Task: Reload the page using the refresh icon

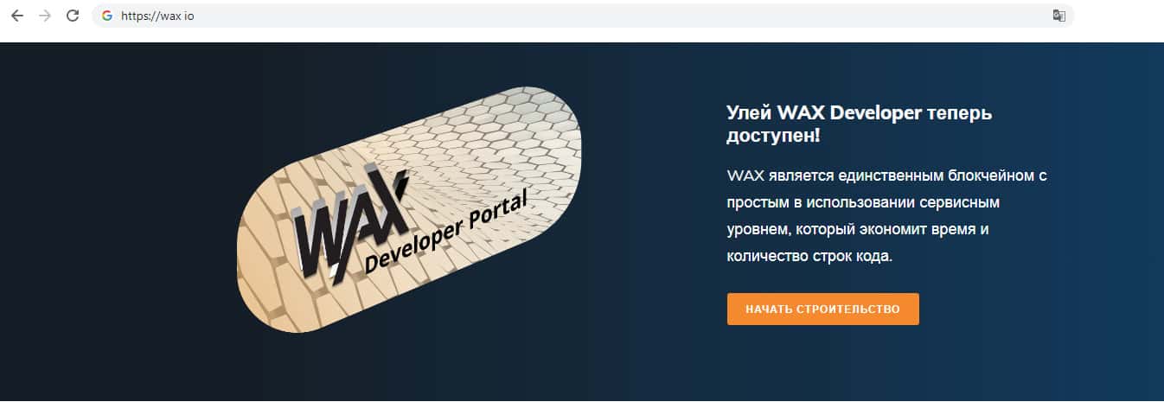Action: pos(73,16)
